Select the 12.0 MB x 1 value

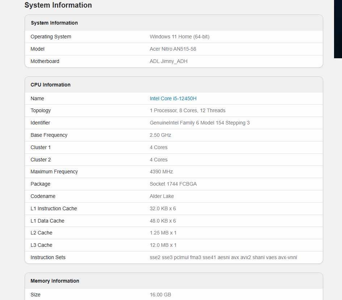[x=163, y=245]
